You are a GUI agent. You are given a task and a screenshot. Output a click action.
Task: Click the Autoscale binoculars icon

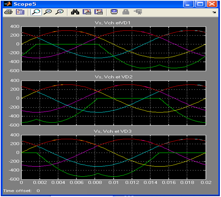click(x=75, y=12)
